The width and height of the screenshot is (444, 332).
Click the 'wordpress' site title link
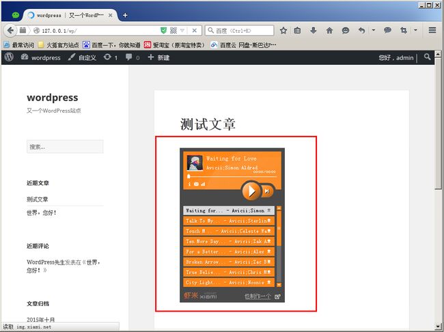(53, 97)
